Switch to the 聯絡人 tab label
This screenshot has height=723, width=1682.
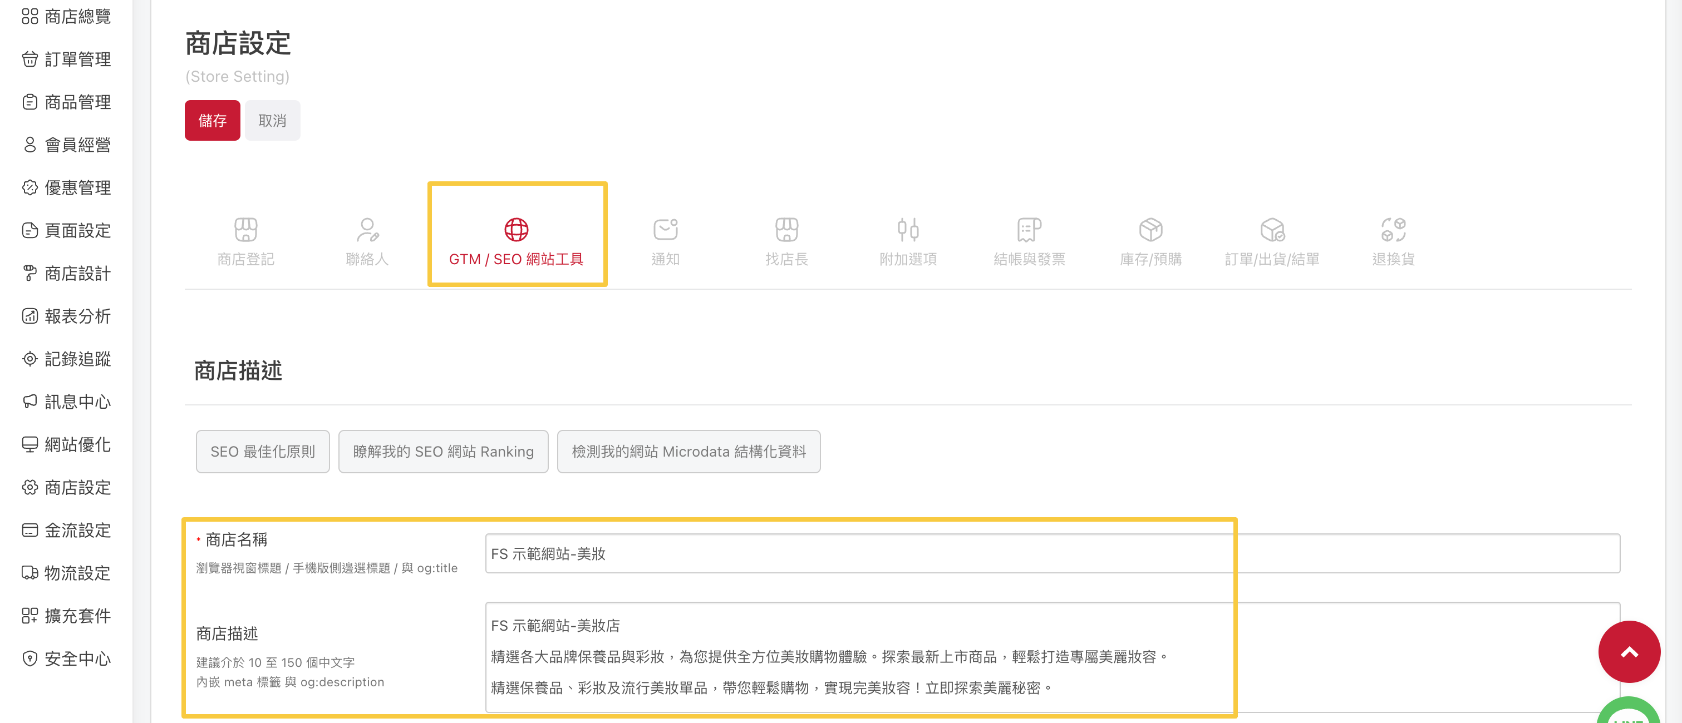coord(367,259)
